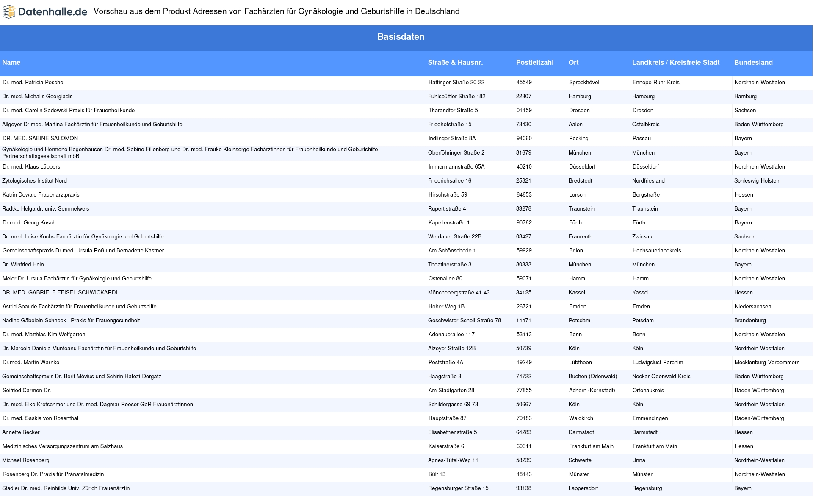Click address Oberföhringer Straße 2
The height and width of the screenshot is (496, 813).
[456, 153]
